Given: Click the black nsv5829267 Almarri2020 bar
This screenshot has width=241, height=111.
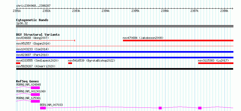Looking at the screenshot, I should 125,69.
